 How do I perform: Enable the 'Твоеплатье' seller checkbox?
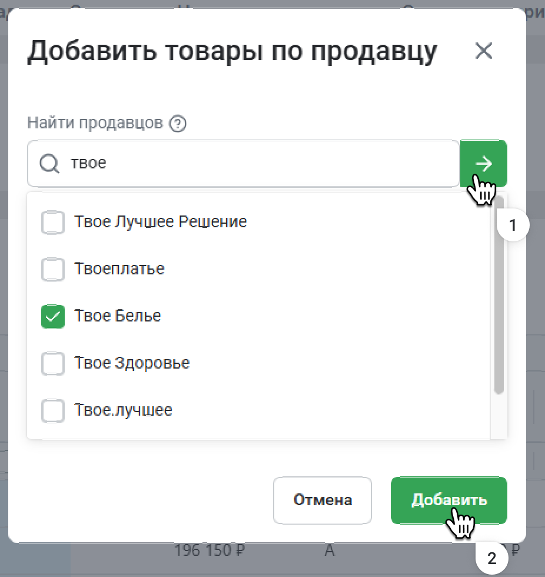(53, 270)
